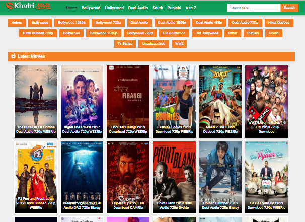
Task: Open Ingrid Goes West 2017 poster
Action: (82, 102)
